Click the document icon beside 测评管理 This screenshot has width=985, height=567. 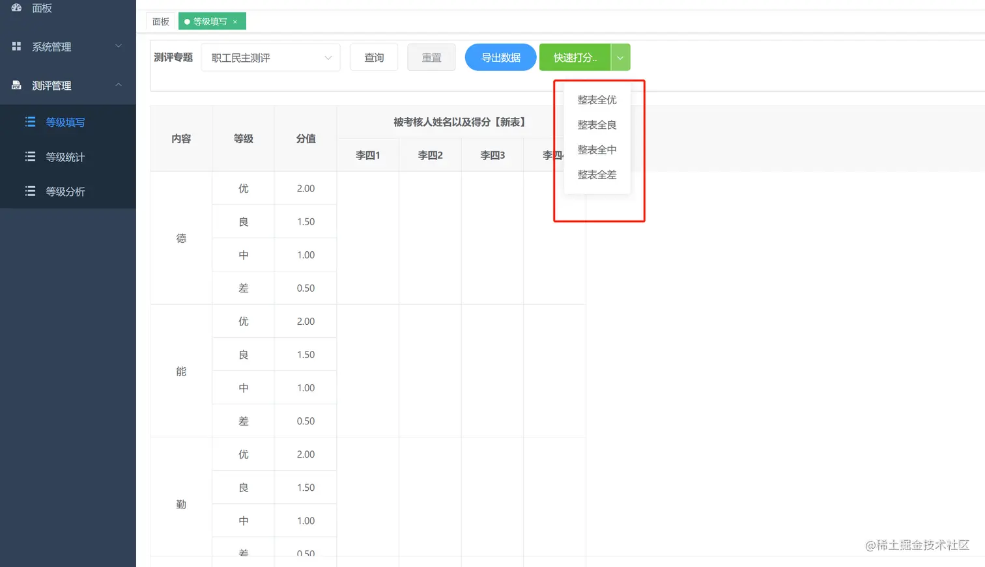click(16, 85)
